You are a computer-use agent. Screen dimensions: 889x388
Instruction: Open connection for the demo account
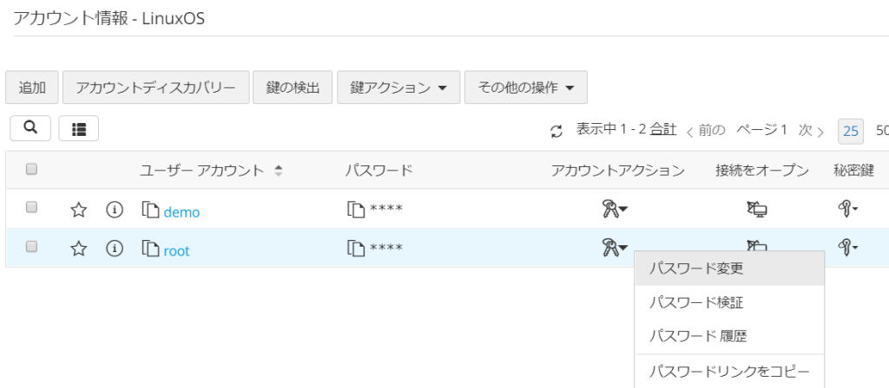pos(756,209)
